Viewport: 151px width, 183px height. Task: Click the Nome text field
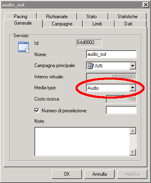(x=111, y=54)
